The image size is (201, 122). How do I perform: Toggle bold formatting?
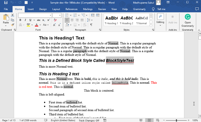point(21,20)
